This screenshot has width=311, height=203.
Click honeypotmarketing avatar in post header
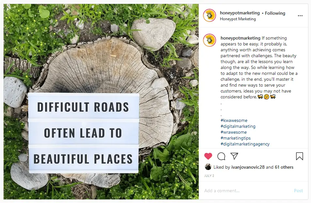click(210, 15)
